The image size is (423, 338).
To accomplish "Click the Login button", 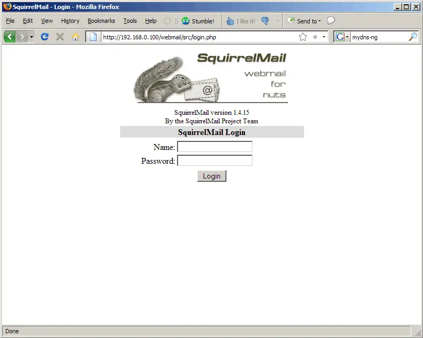I will 212,176.
